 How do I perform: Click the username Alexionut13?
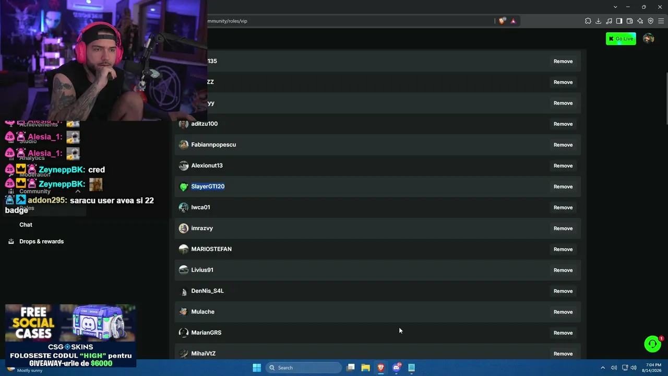click(207, 166)
